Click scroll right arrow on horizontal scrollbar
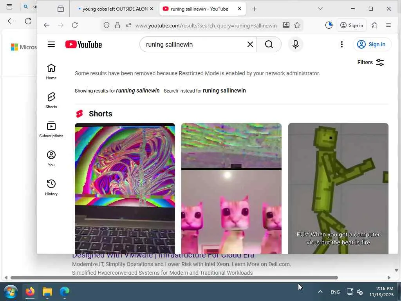Image resolution: width=401 pixels, height=301 pixels. coord(389,278)
